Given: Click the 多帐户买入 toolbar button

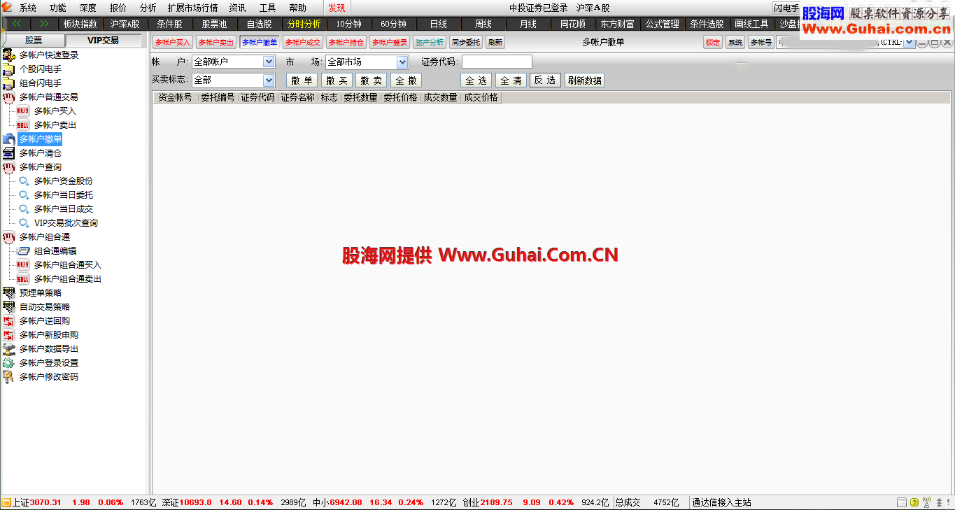Looking at the screenshot, I should 173,43.
